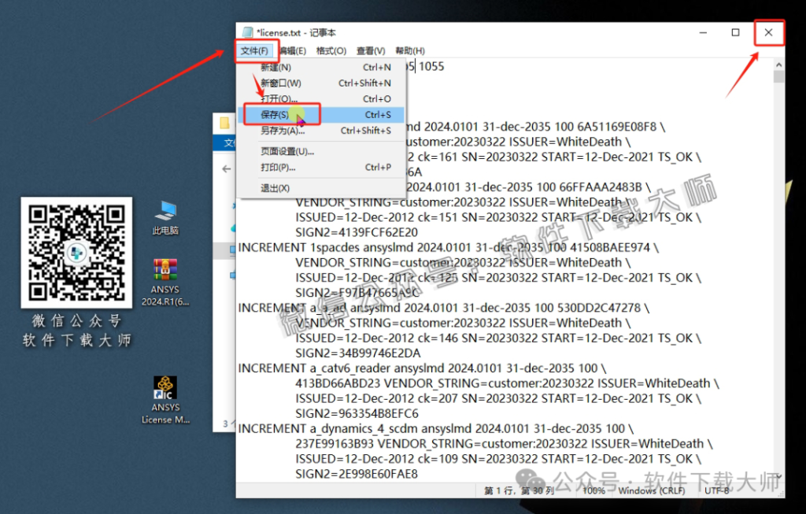The width and height of the screenshot is (806, 514).
Task: Minimize the license.txt Notepad window
Action: 702,32
